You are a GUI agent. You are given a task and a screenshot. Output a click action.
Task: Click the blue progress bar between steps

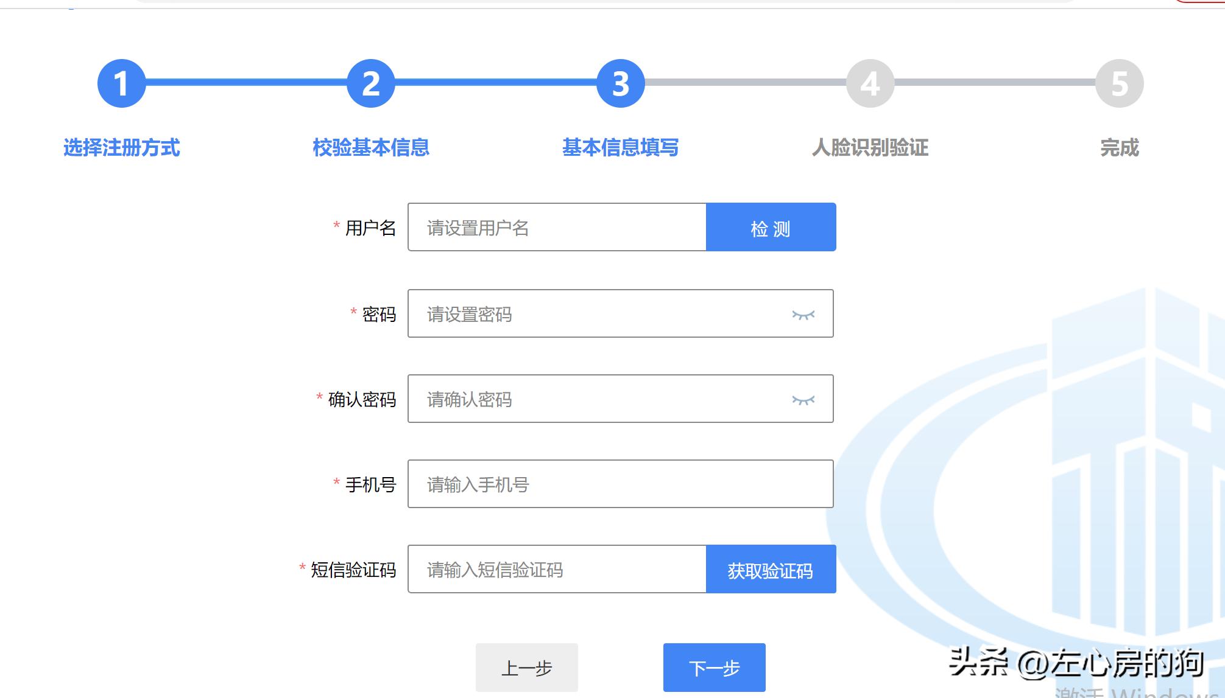click(493, 85)
